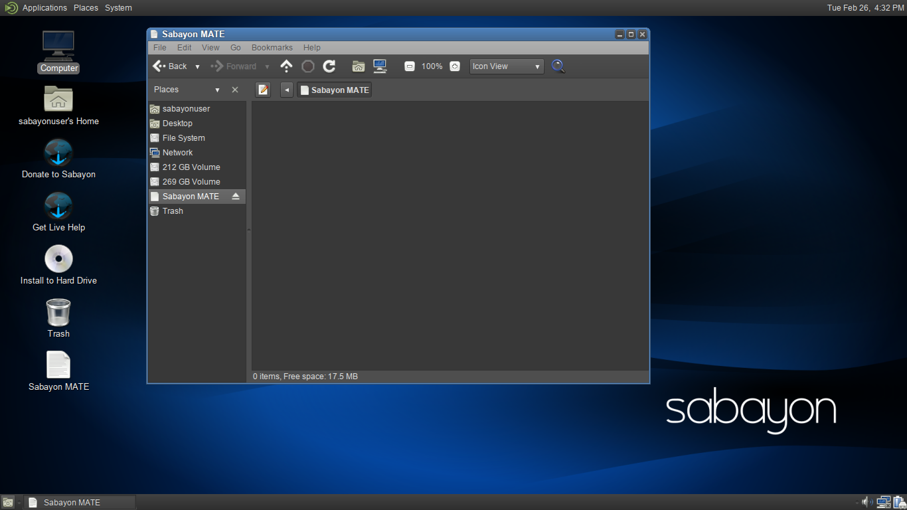Select 212 GB Volume in sidebar

(x=197, y=167)
